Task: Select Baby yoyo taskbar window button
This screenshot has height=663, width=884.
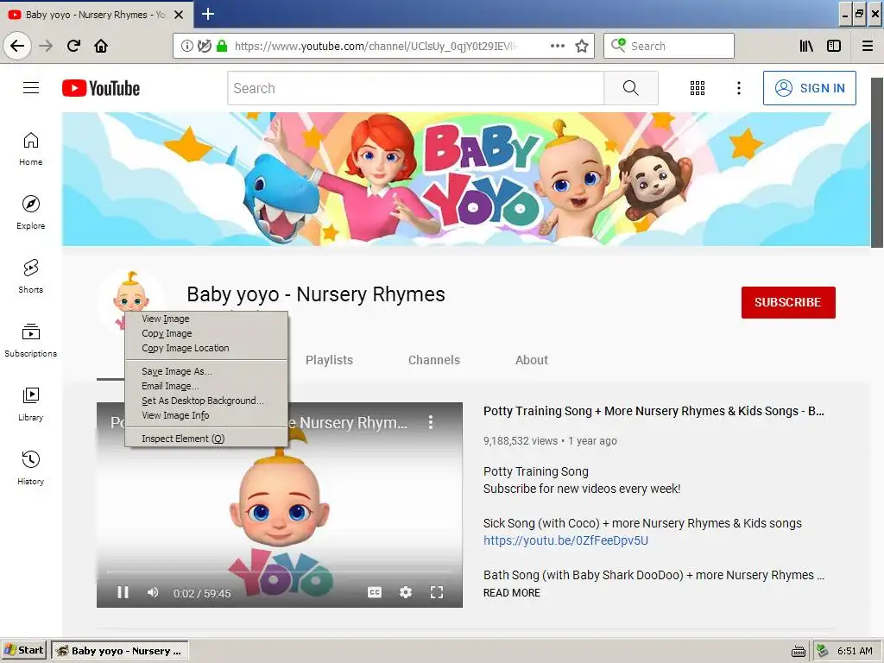Action: coord(120,651)
